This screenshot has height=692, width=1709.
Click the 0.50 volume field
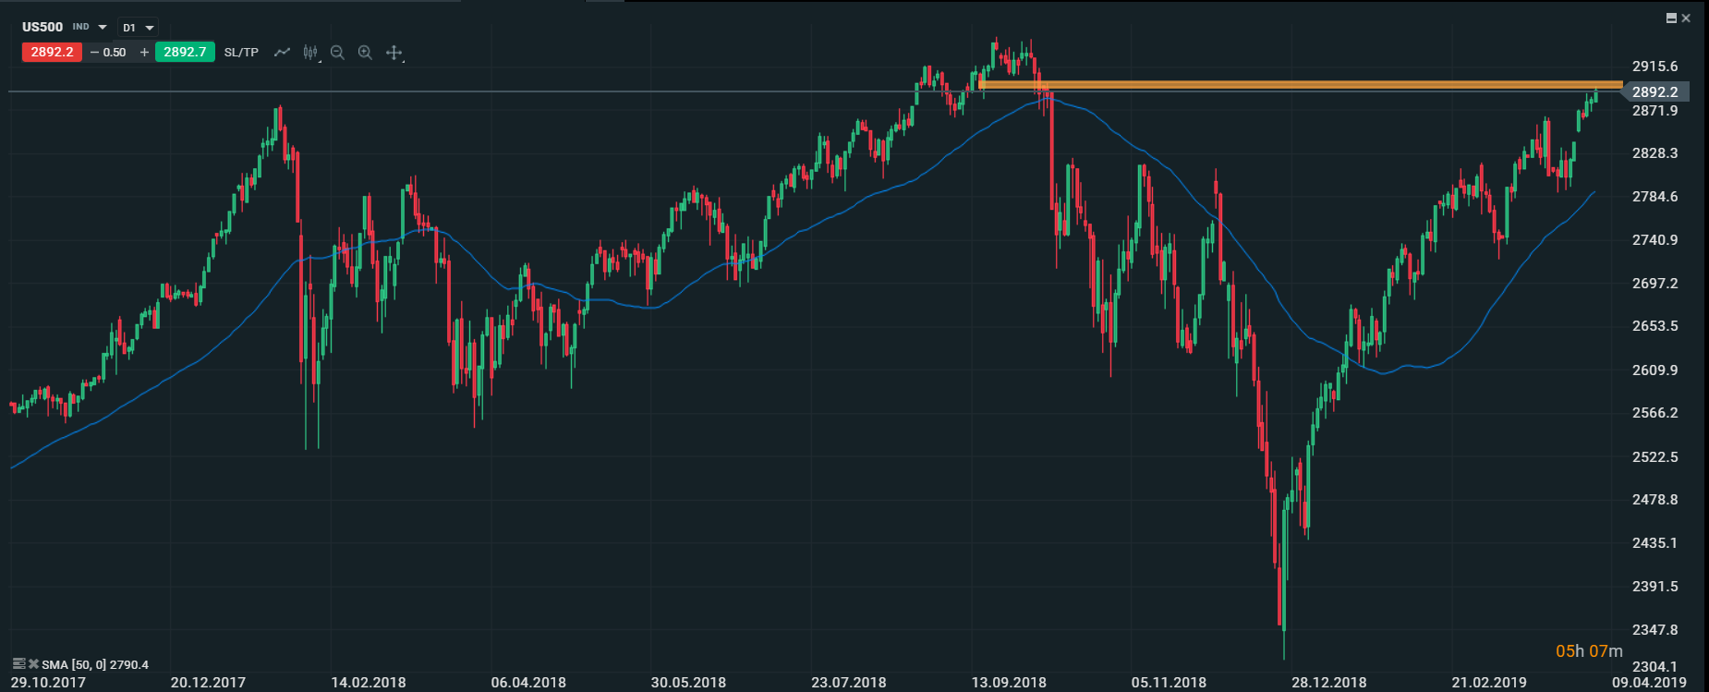(x=115, y=53)
